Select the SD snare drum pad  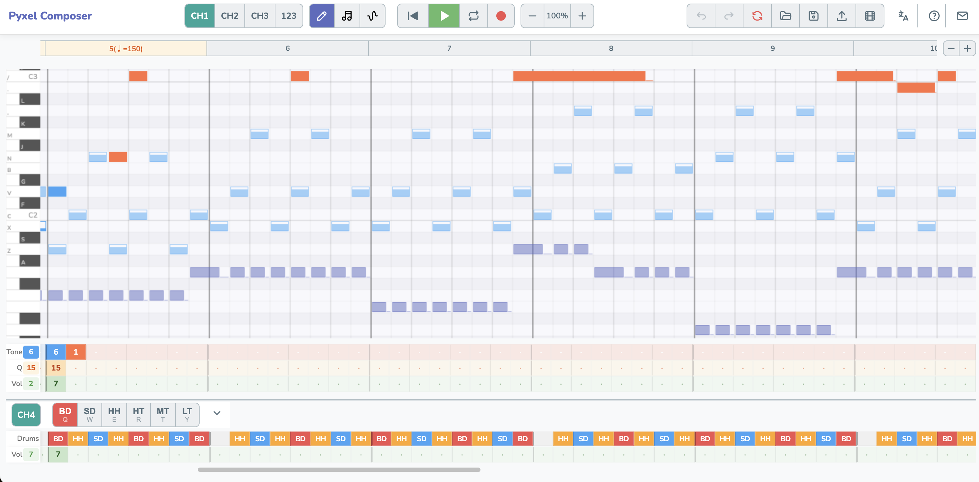click(x=90, y=415)
